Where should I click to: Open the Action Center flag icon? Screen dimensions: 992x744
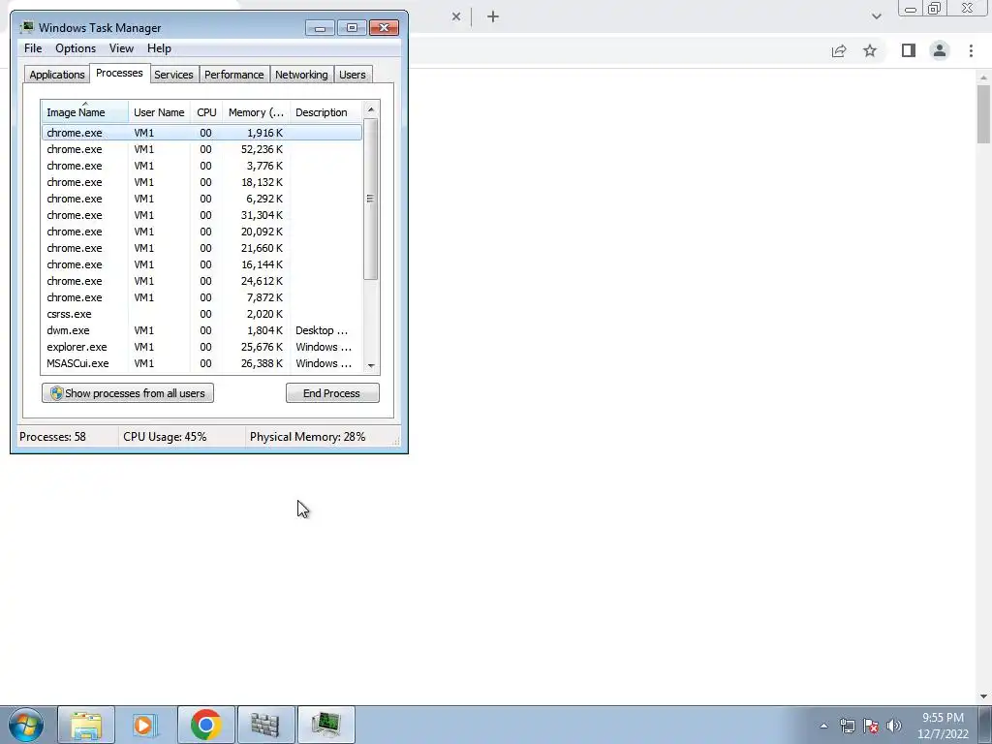pos(871,726)
